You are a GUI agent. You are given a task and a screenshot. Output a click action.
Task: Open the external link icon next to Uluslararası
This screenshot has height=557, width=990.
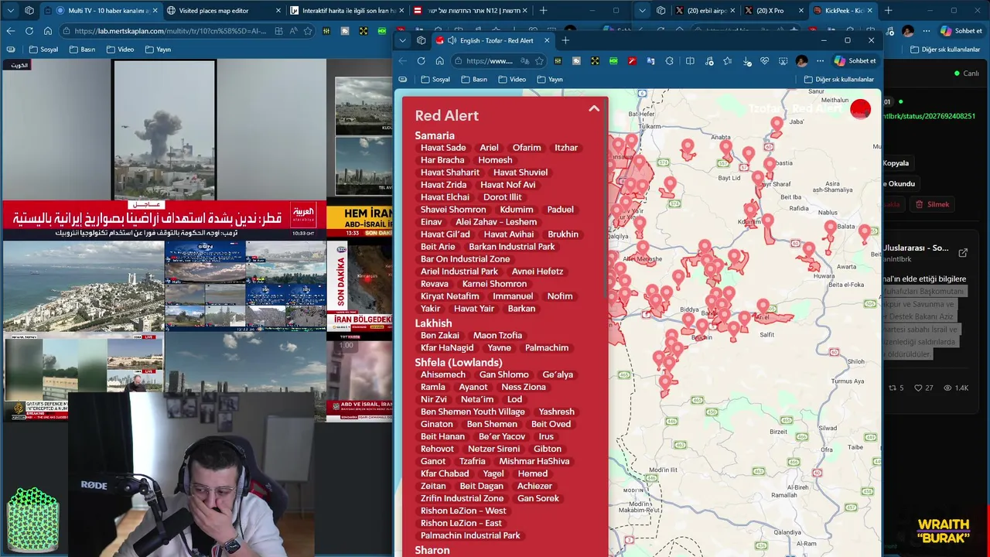click(x=963, y=252)
